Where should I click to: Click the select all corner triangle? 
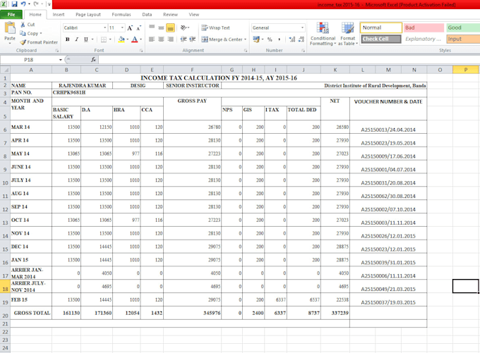coord(5,70)
